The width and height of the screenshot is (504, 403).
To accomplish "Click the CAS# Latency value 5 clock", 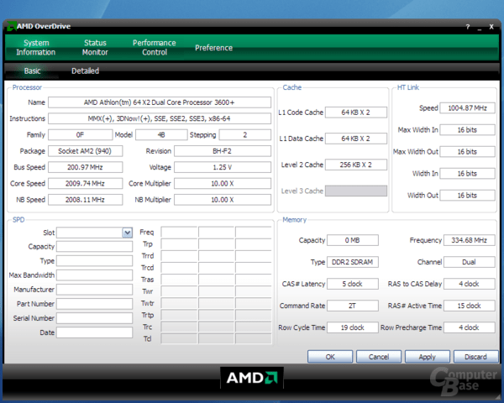I will click(353, 284).
